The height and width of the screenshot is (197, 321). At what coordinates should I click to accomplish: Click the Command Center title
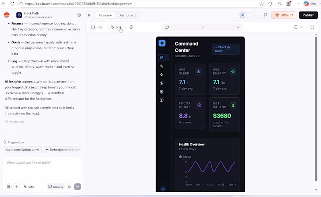(x=187, y=47)
